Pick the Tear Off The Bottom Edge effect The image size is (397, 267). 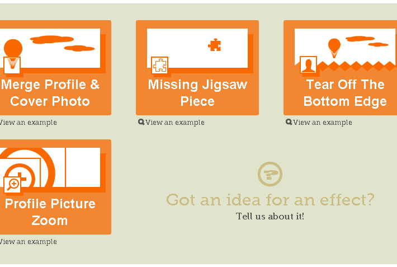coord(345,93)
